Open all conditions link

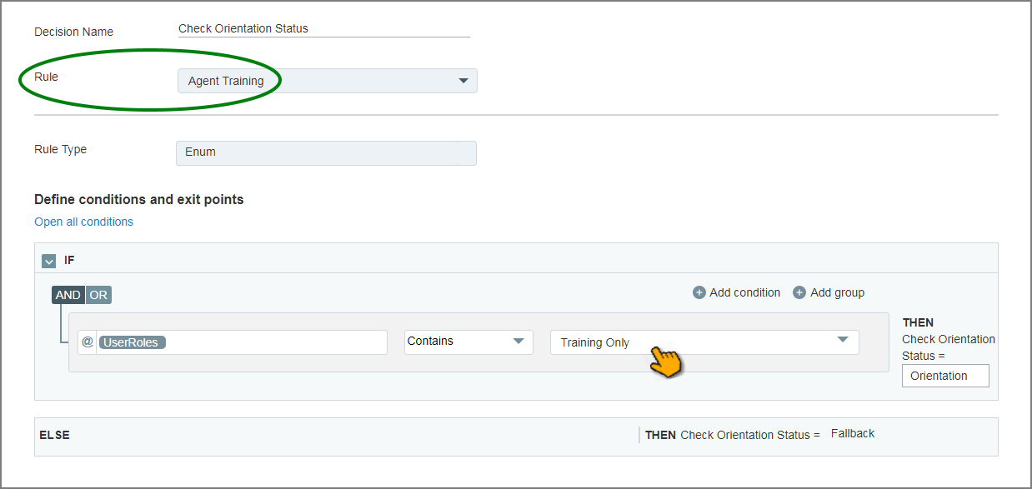83,222
